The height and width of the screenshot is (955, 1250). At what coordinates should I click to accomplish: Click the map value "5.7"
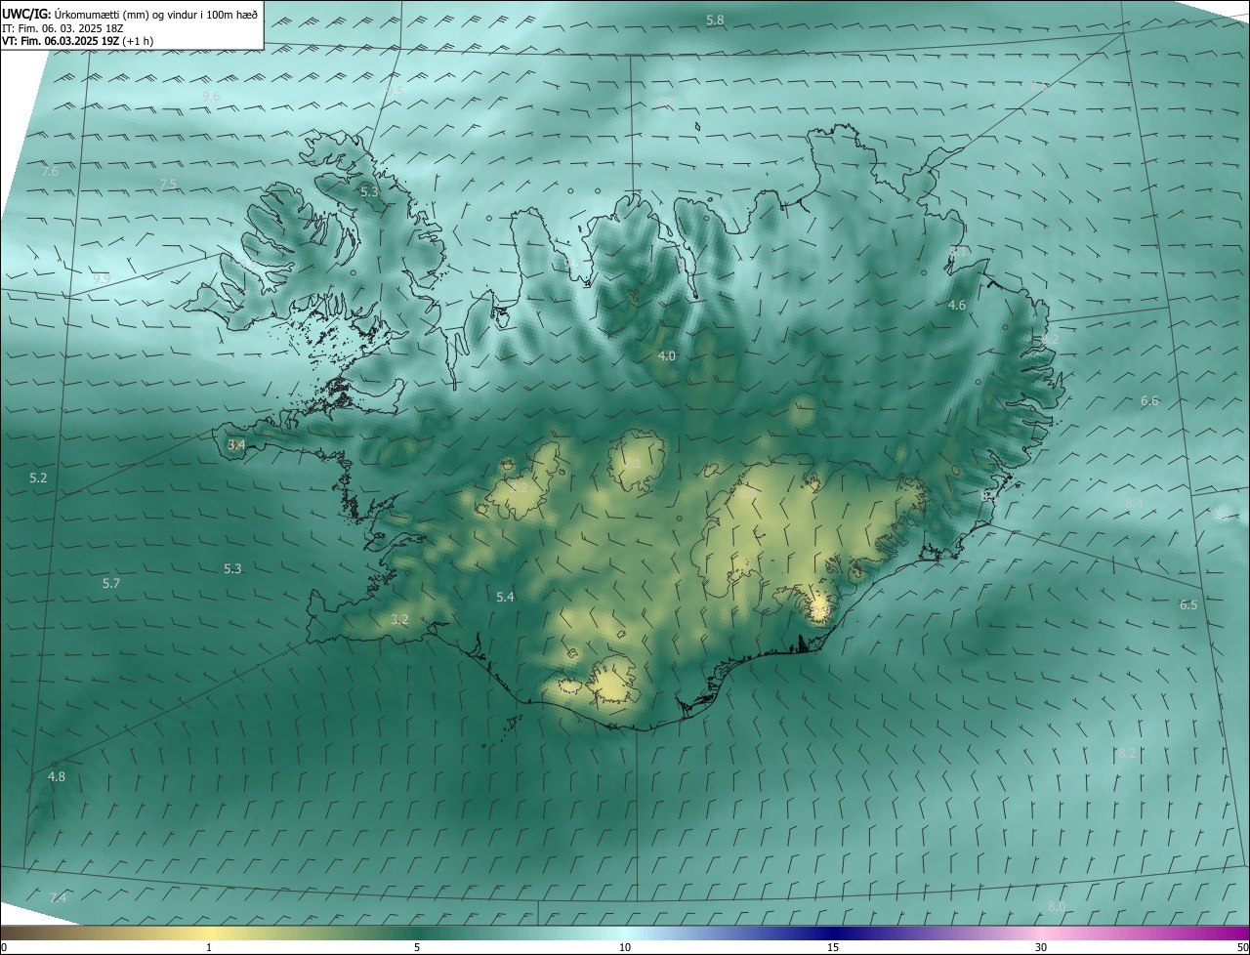pos(111,584)
